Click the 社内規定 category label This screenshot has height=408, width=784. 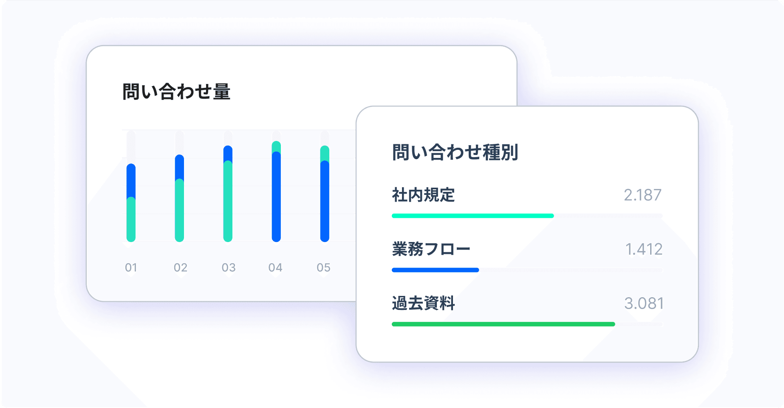tap(423, 195)
